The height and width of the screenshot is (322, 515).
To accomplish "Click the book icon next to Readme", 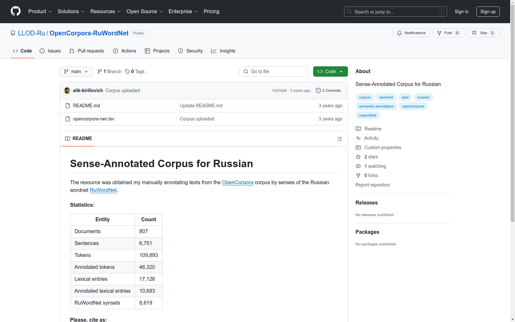I will [358, 129].
